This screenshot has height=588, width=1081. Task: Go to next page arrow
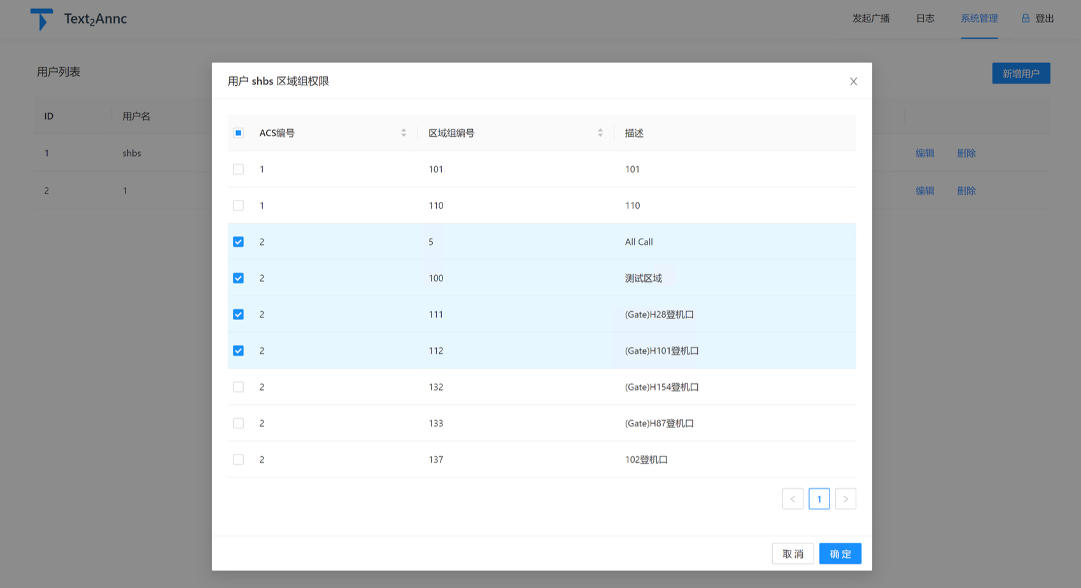pyautogui.click(x=845, y=499)
